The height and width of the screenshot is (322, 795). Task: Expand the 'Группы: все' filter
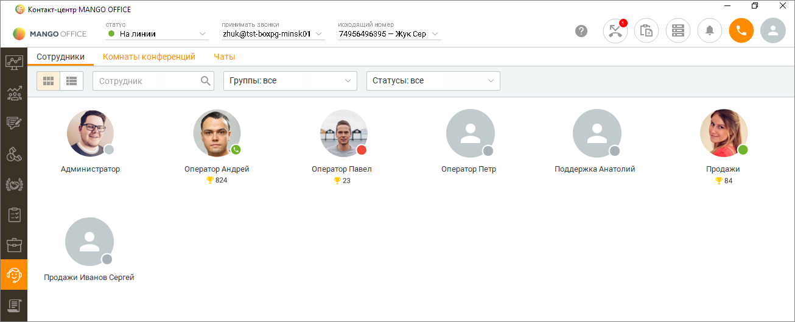click(290, 81)
